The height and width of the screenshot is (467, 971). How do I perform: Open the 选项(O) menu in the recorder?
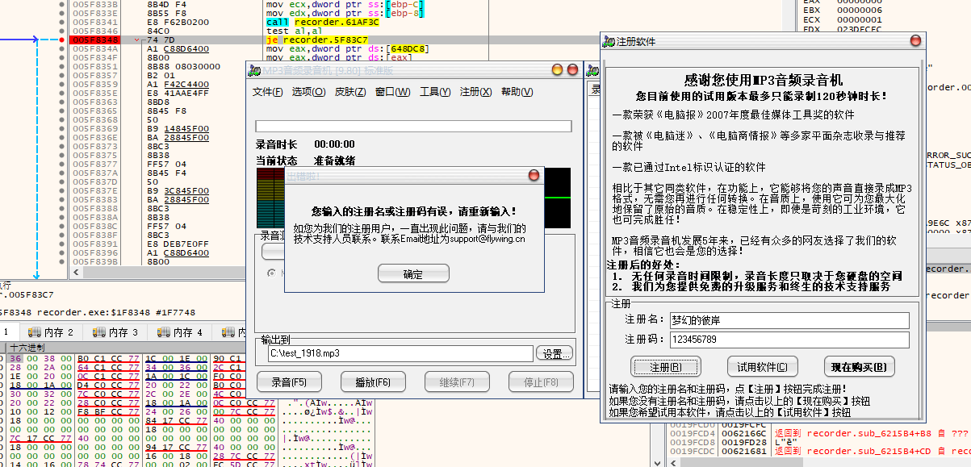point(308,92)
